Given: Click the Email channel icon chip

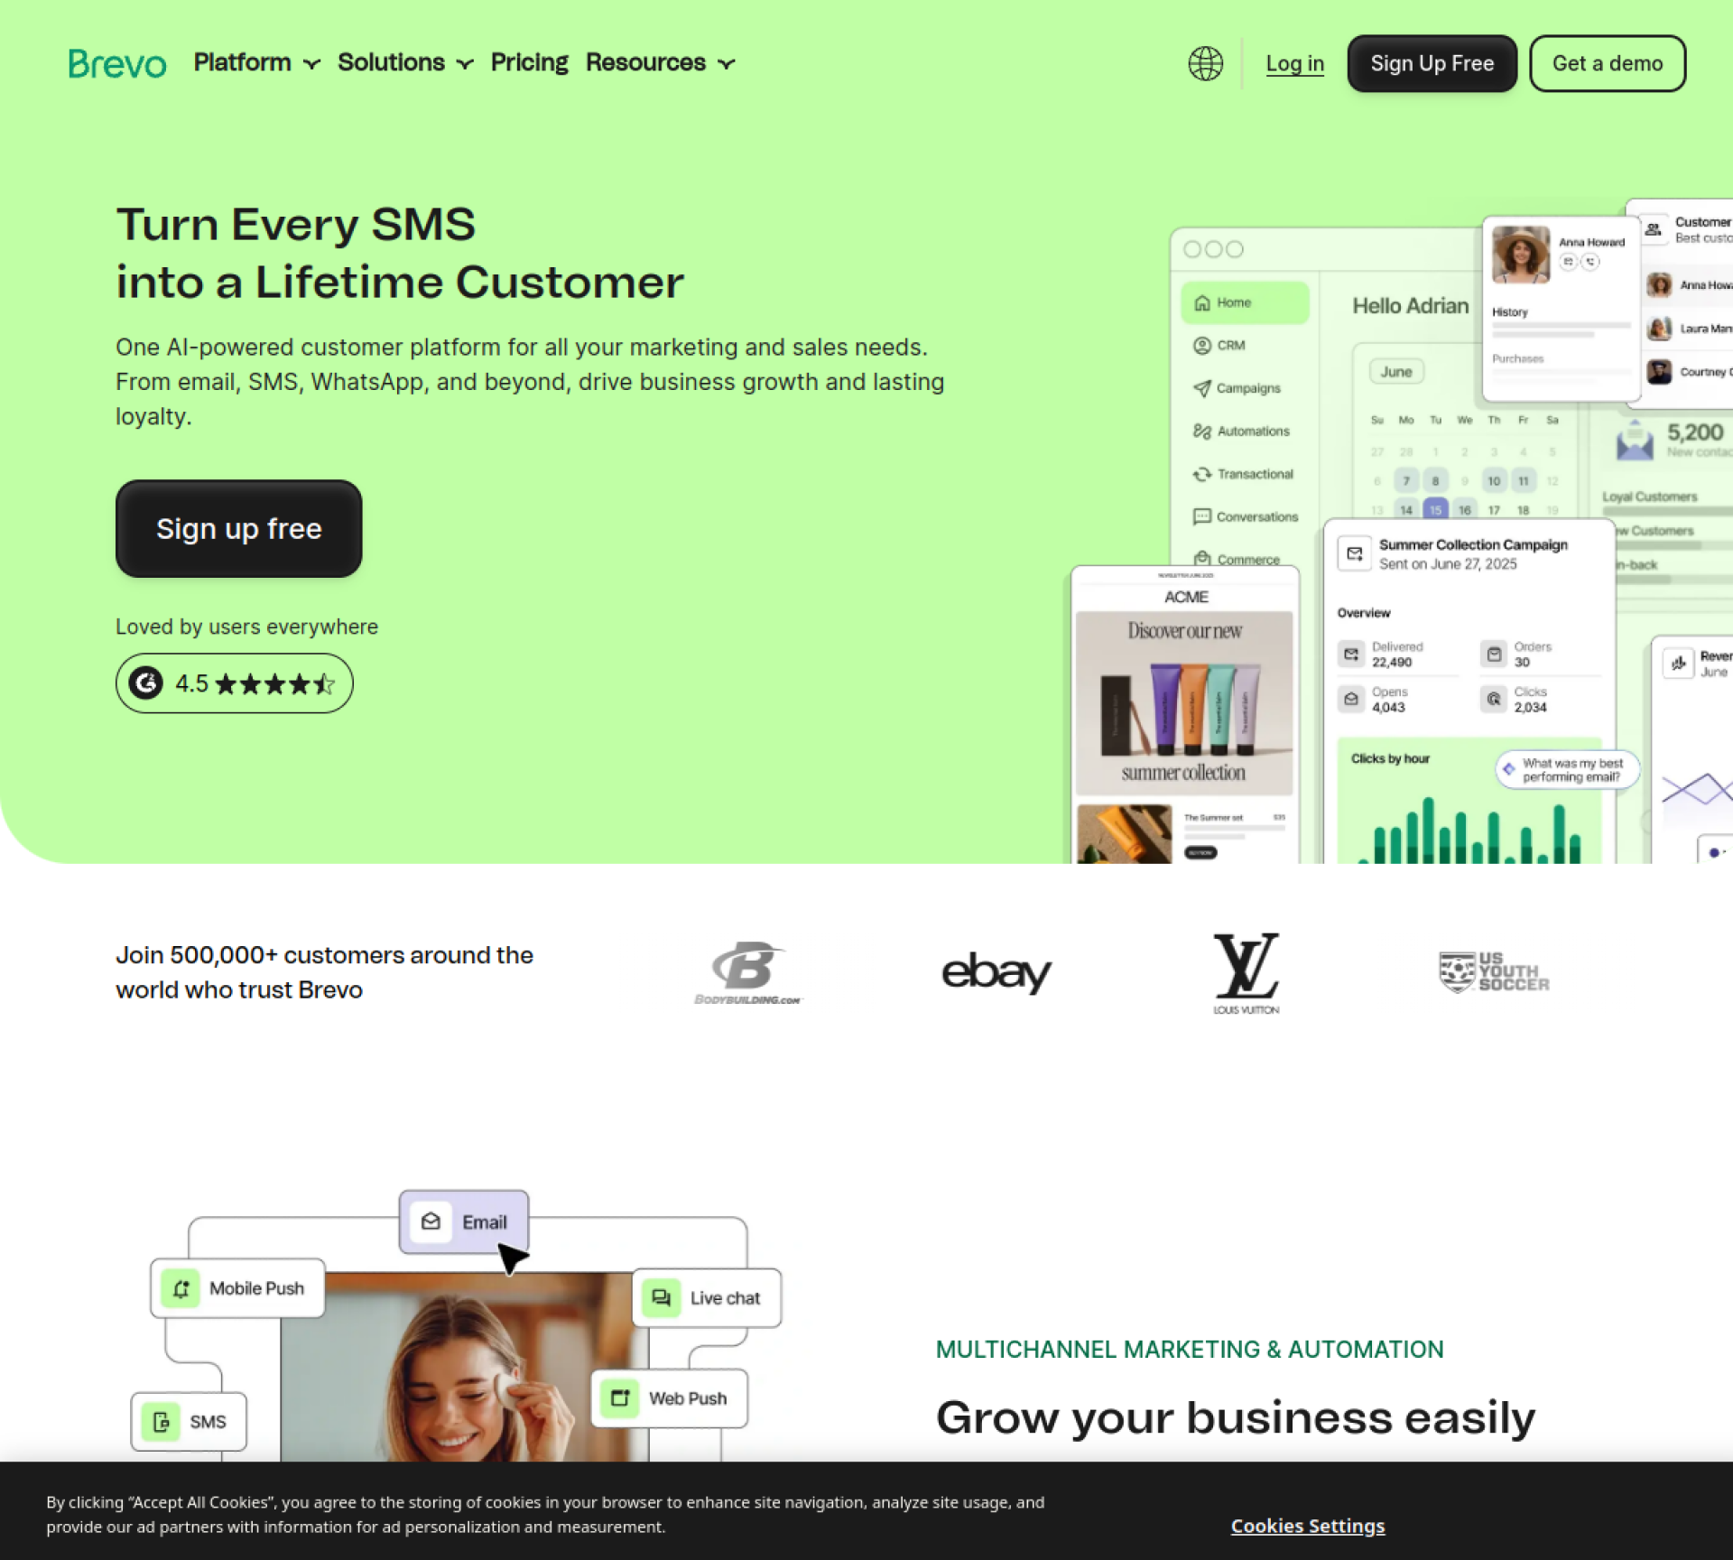Looking at the screenshot, I should coord(431,1221).
